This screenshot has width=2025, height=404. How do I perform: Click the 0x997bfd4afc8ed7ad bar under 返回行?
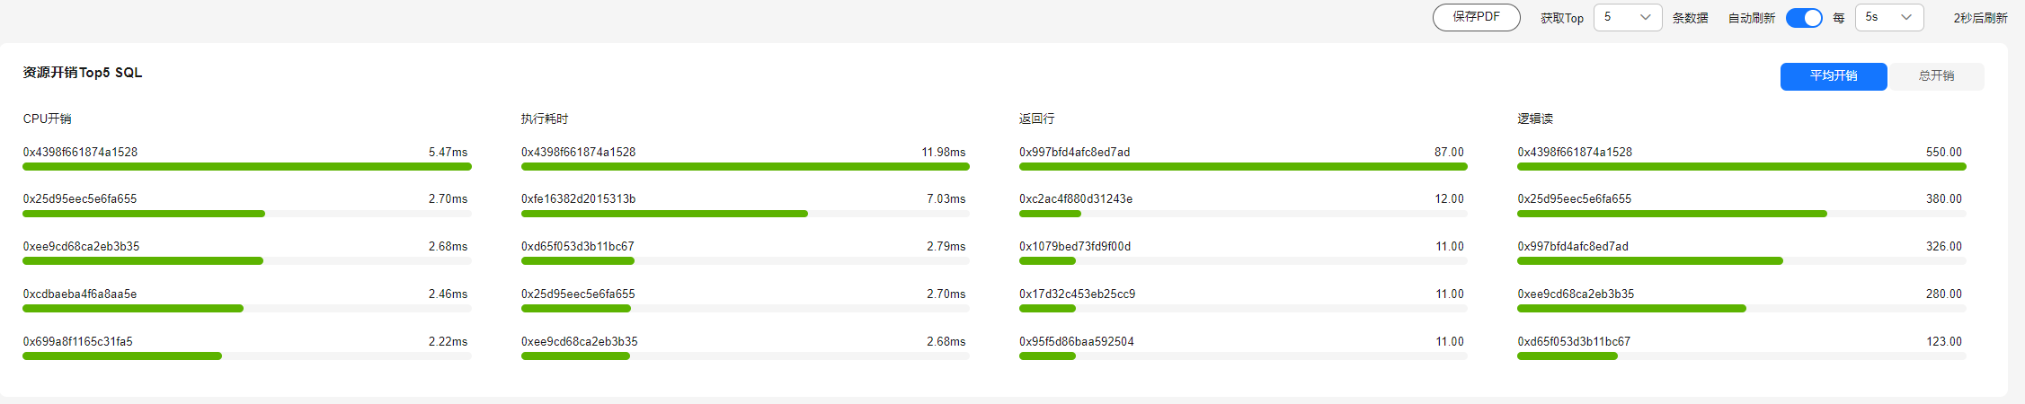click(x=1243, y=167)
